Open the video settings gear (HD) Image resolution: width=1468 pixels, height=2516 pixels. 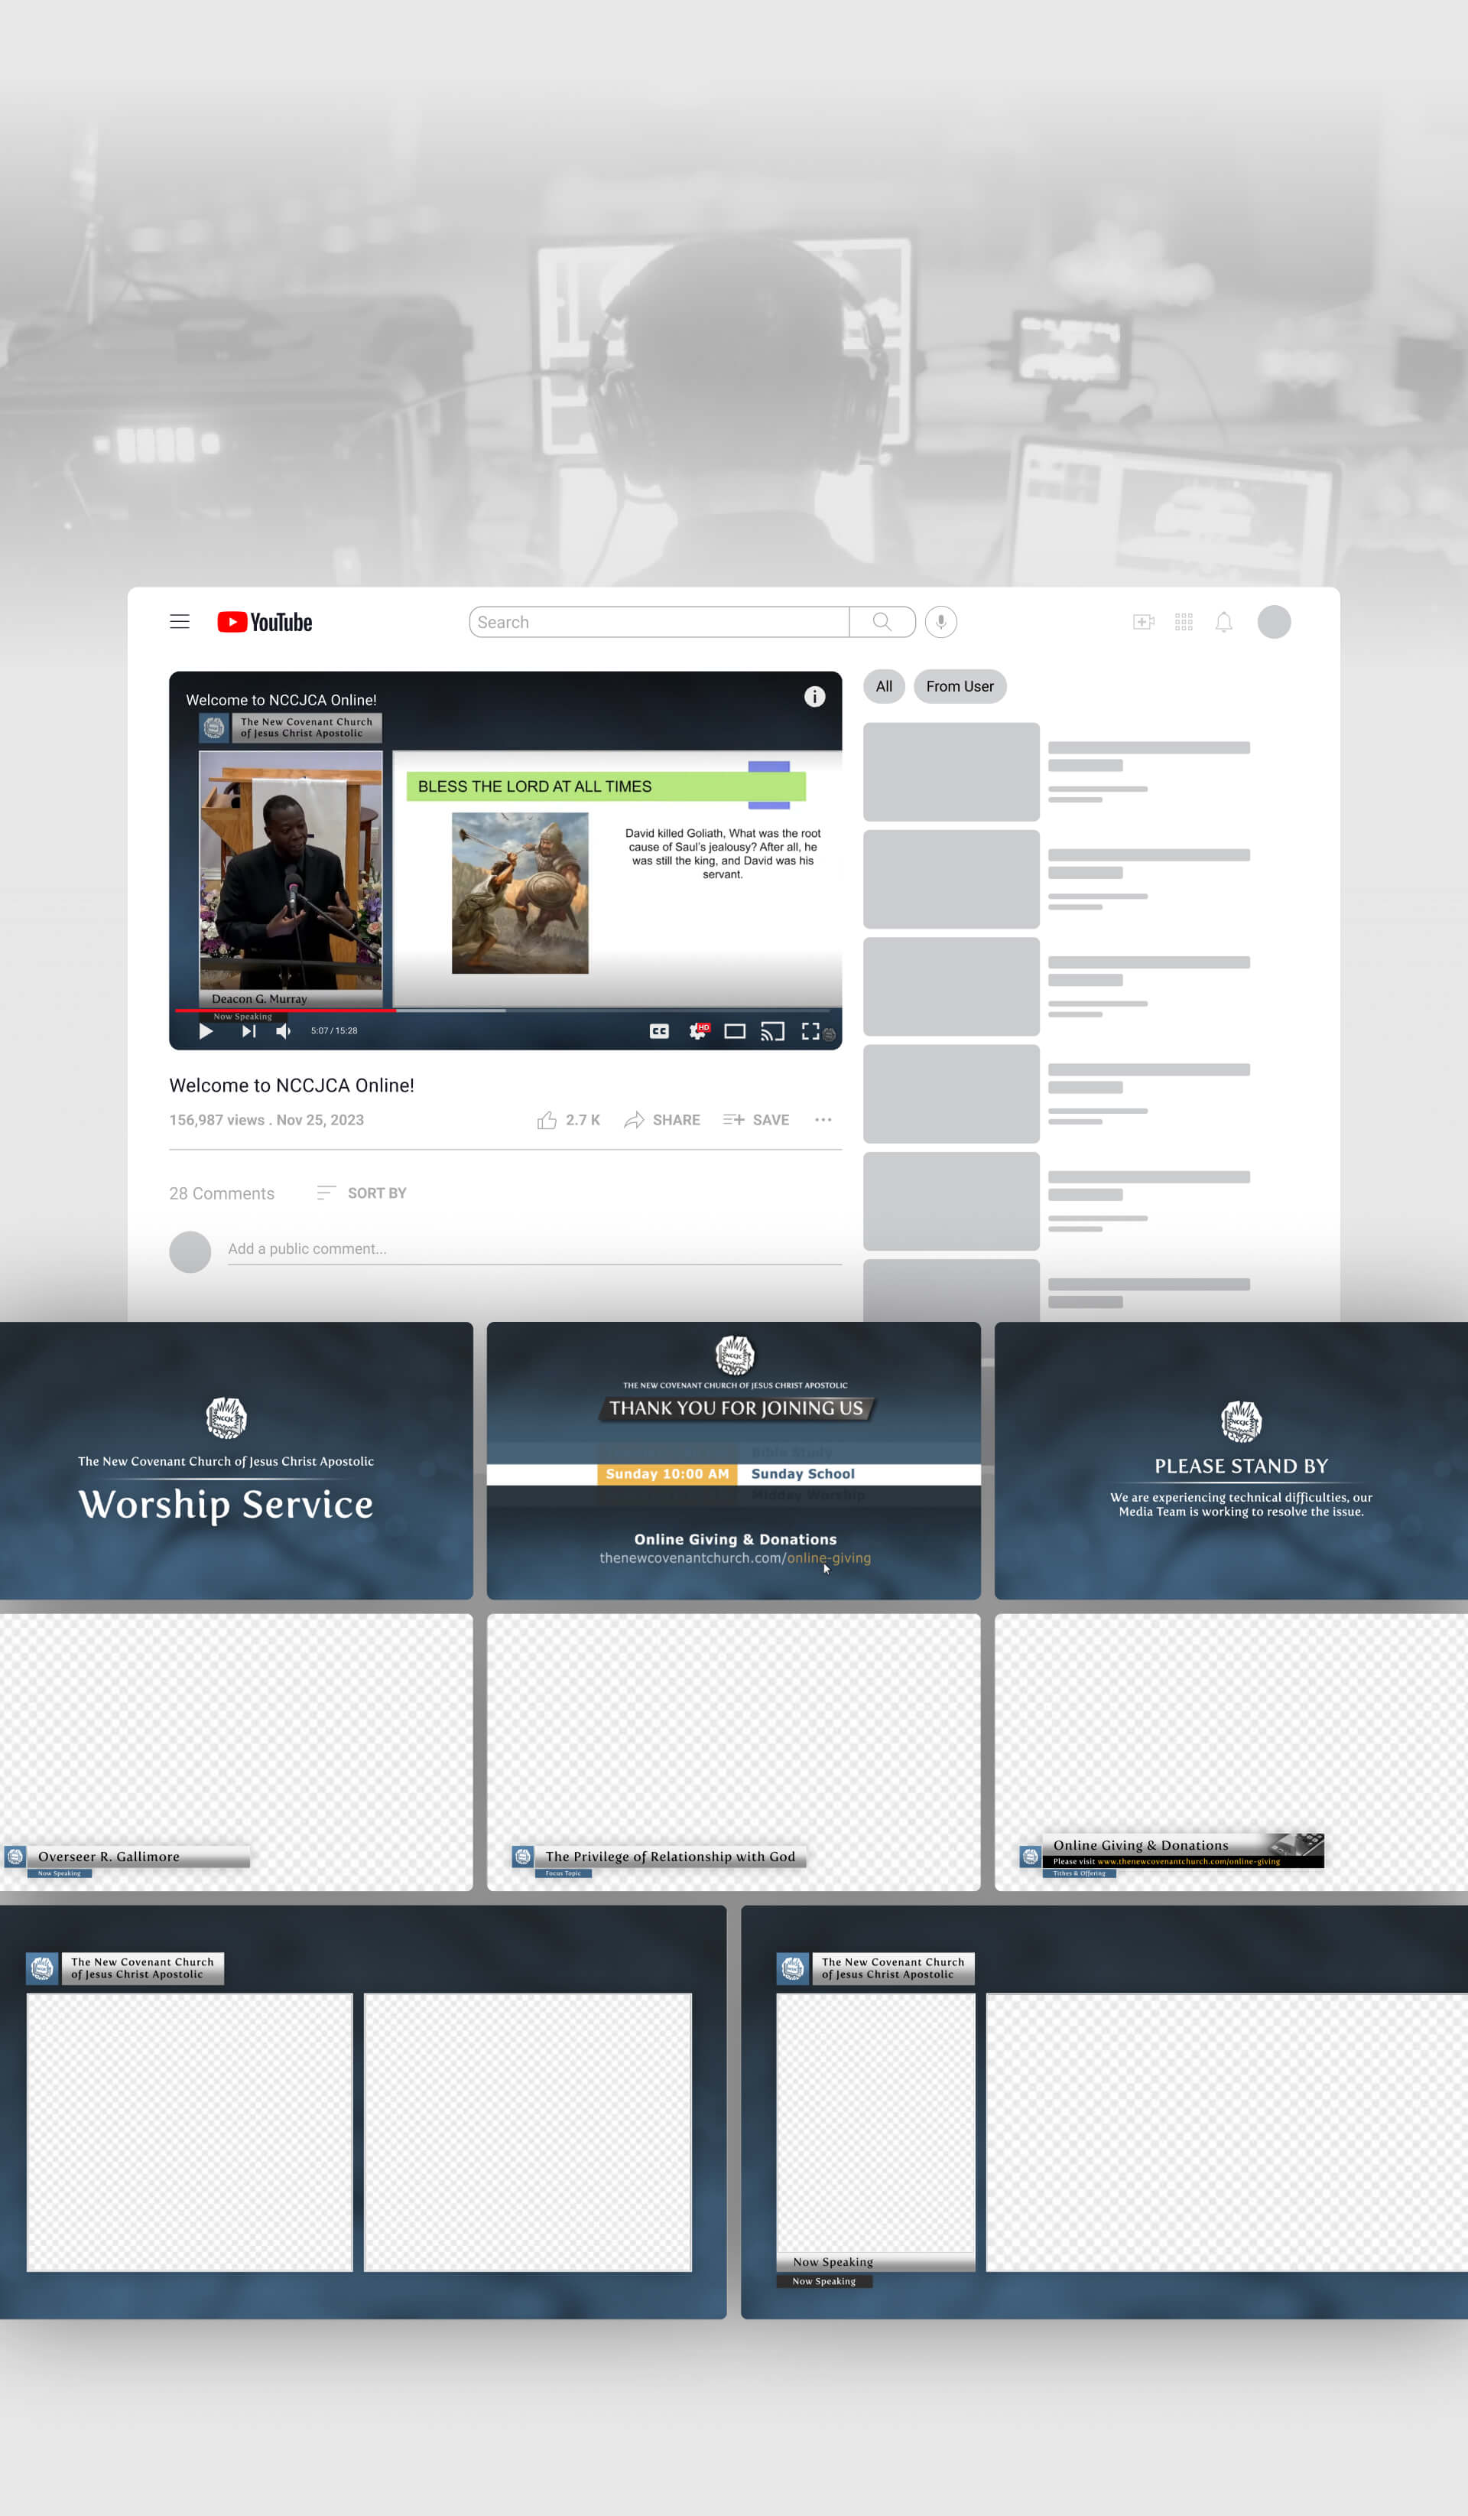tap(697, 1031)
